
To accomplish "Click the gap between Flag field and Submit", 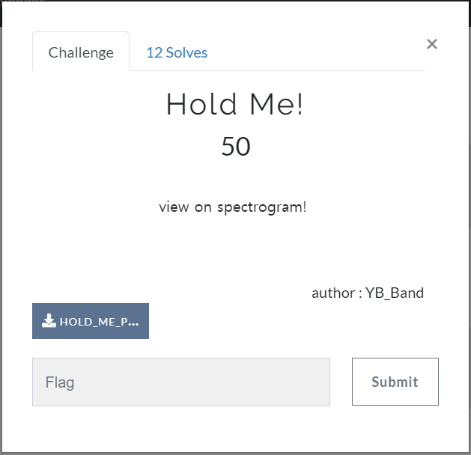I will (x=341, y=382).
